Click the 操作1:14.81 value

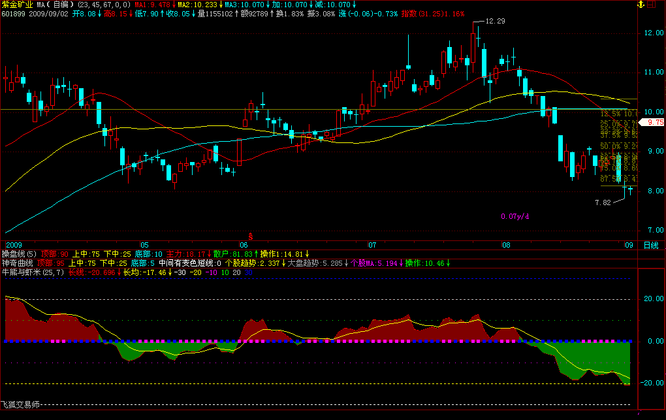[282, 254]
